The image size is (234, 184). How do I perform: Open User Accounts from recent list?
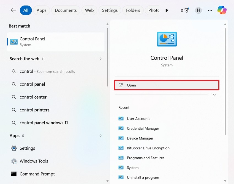138,119
